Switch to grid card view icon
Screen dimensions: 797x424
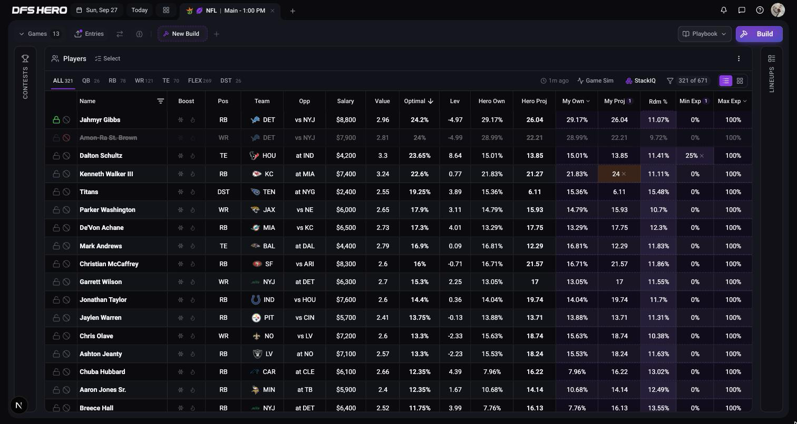point(740,80)
